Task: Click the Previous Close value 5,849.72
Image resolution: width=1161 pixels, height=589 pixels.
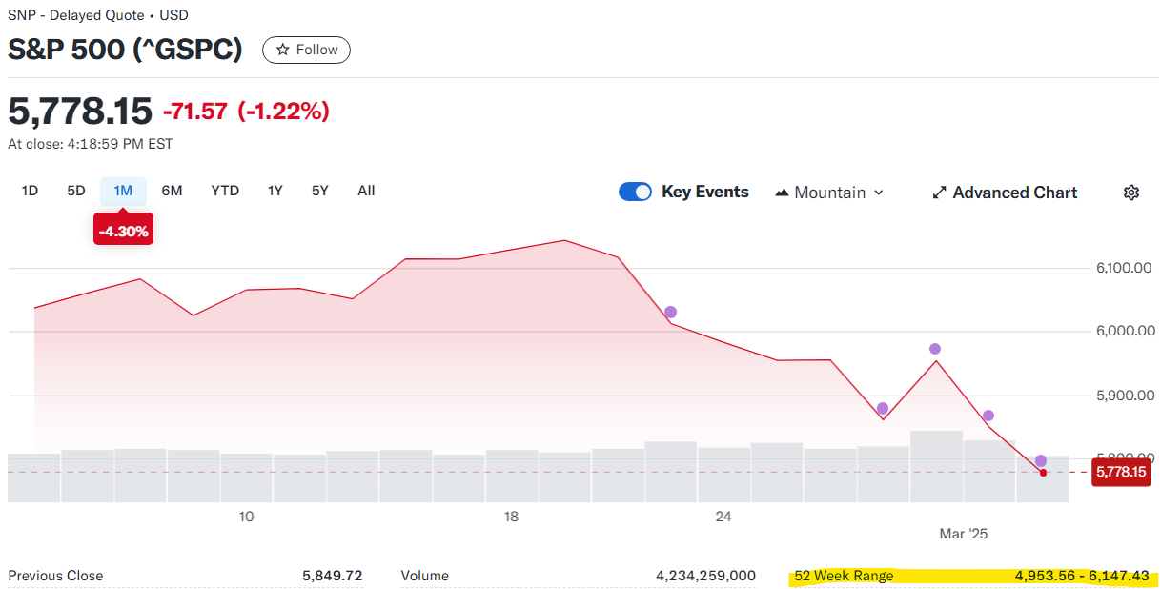Action: [x=332, y=576]
